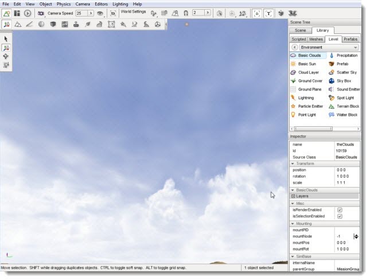The width and height of the screenshot is (370, 280).
Task: Expand the Layers array
Action: coord(293,196)
